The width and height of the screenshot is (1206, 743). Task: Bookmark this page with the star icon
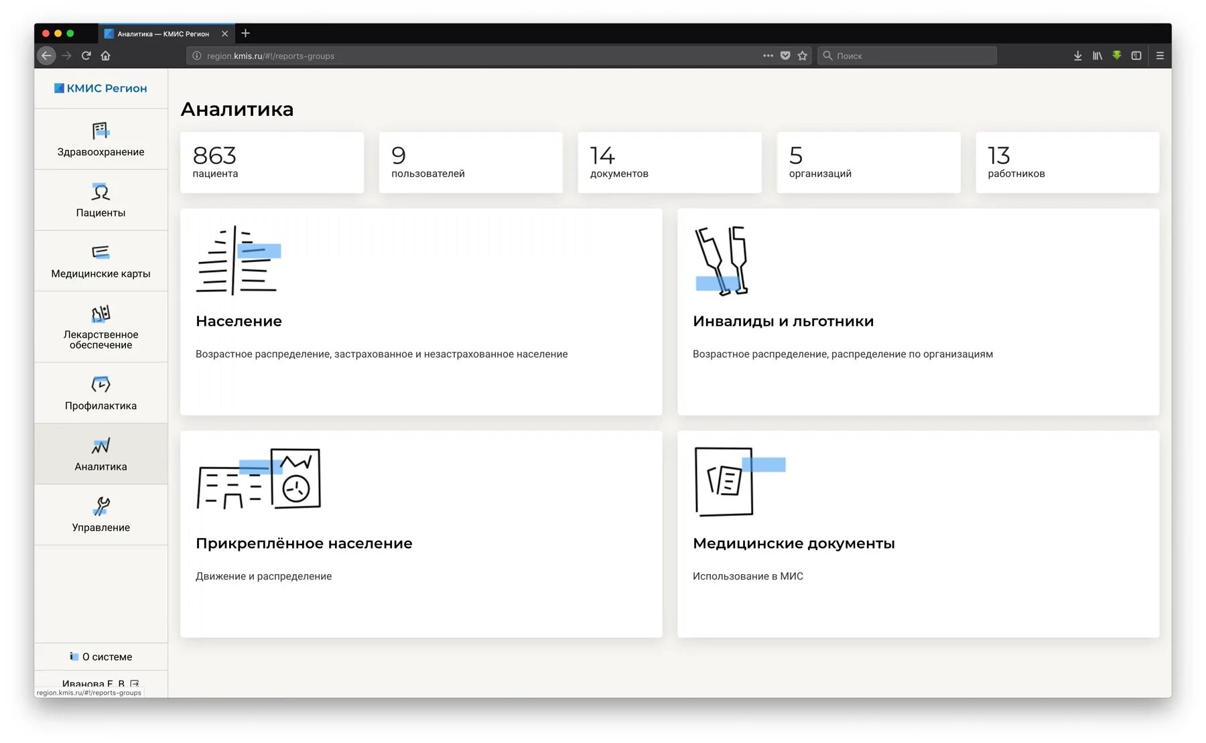[x=802, y=56]
